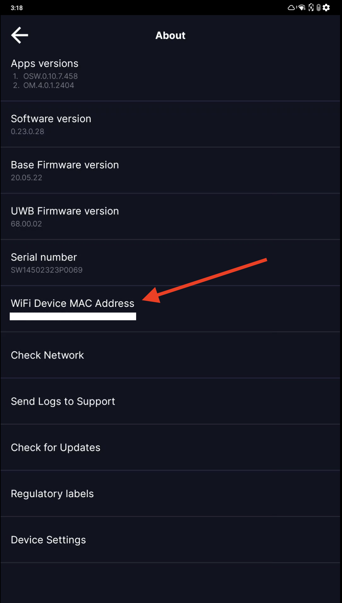
Task: Tap the WiFi signal icon
Action: [302, 8]
